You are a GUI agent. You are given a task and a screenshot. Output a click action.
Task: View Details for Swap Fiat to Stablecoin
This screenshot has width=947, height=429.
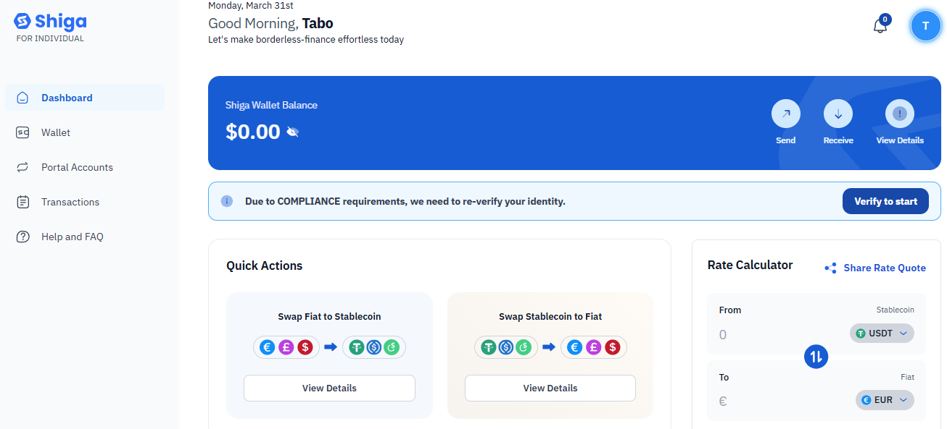(x=329, y=388)
